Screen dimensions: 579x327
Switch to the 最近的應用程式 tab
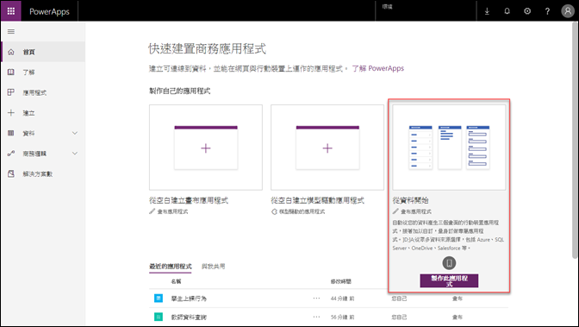click(x=171, y=267)
